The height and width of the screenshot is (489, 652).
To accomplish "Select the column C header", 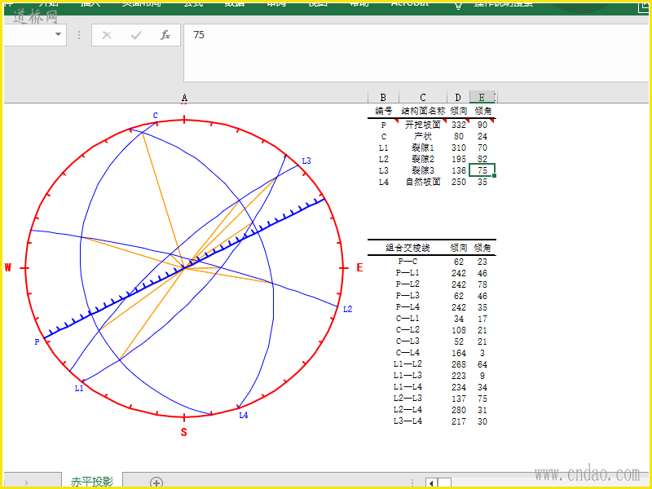I will (x=423, y=98).
